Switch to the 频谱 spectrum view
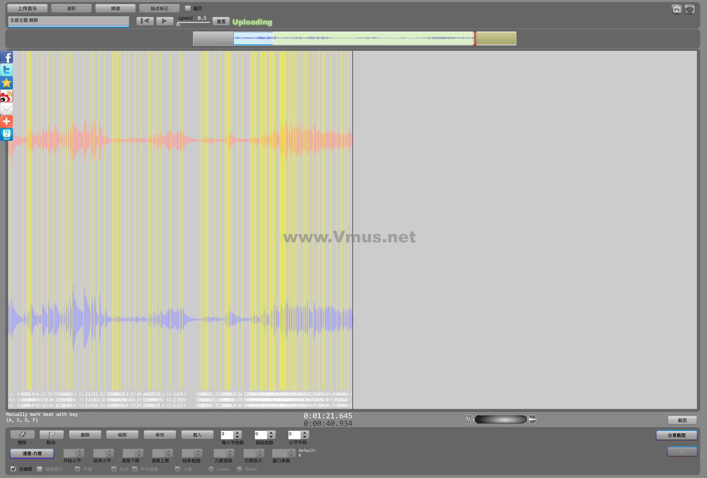The width and height of the screenshot is (707, 478). point(115,8)
